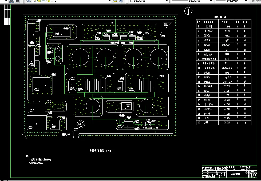Viewport: 261px width, 181px height.
Task: Select the drawing title 污水处理厂总平面图
Action: (97, 151)
